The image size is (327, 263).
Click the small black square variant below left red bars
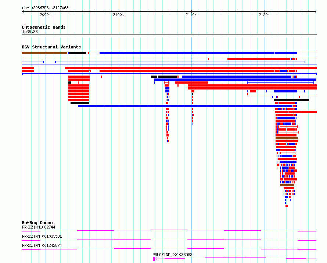[x=70, y=83]
